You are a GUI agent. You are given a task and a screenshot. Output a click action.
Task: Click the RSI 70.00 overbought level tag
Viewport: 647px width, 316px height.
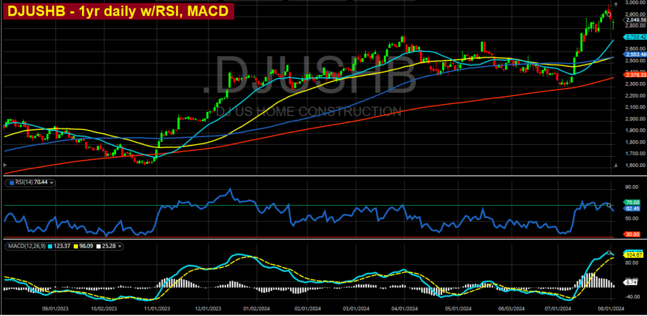(633, 203)
